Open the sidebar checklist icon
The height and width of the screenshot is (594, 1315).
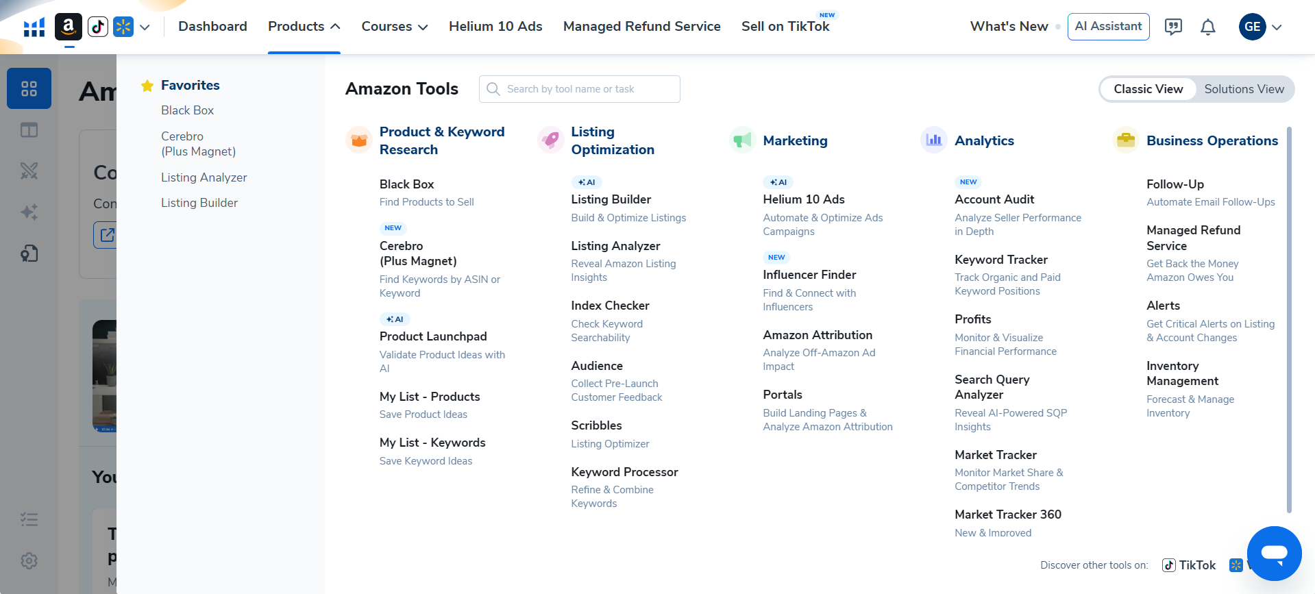(x=29, y=519)
